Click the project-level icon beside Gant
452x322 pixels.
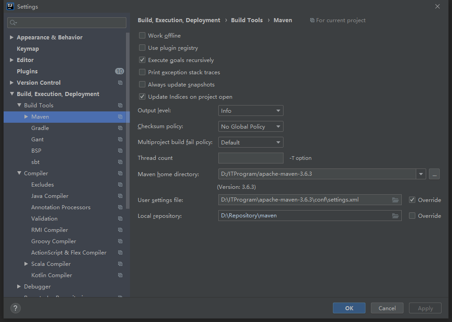click(120, 139)
